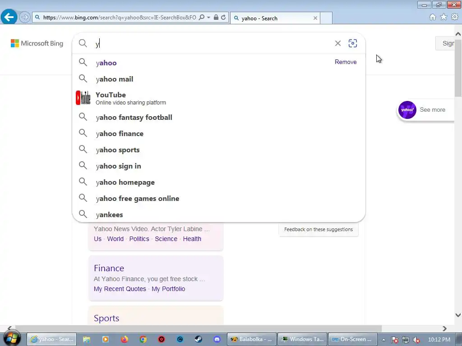
Task: Open the 'Health' news link
Action: coord(192,239)
